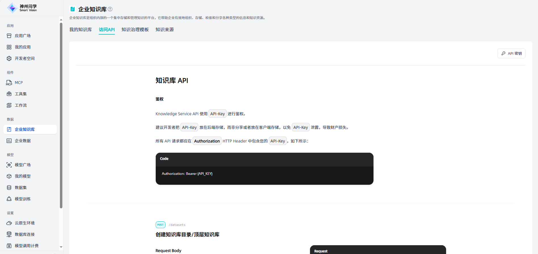This screenshot has height=254, width=538.
Task: Click the API 密钥 button
Action: pyautogui.click(x=511, y=53)
